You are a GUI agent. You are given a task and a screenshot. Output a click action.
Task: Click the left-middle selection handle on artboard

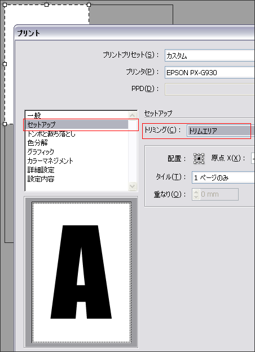tap(5, 64)
